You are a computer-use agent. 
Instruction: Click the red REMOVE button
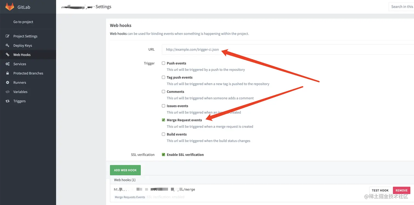pos(401,190)
